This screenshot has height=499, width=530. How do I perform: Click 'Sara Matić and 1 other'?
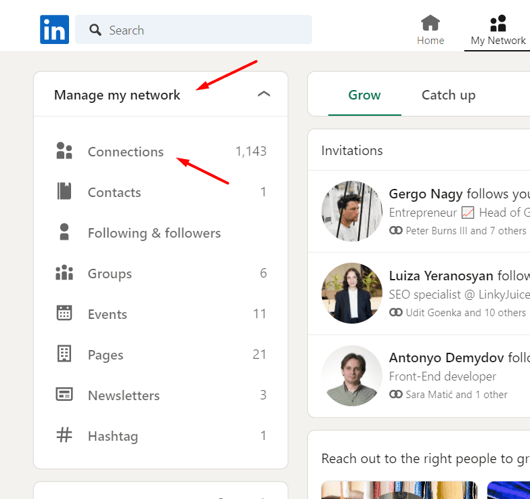tap(456, 394)
